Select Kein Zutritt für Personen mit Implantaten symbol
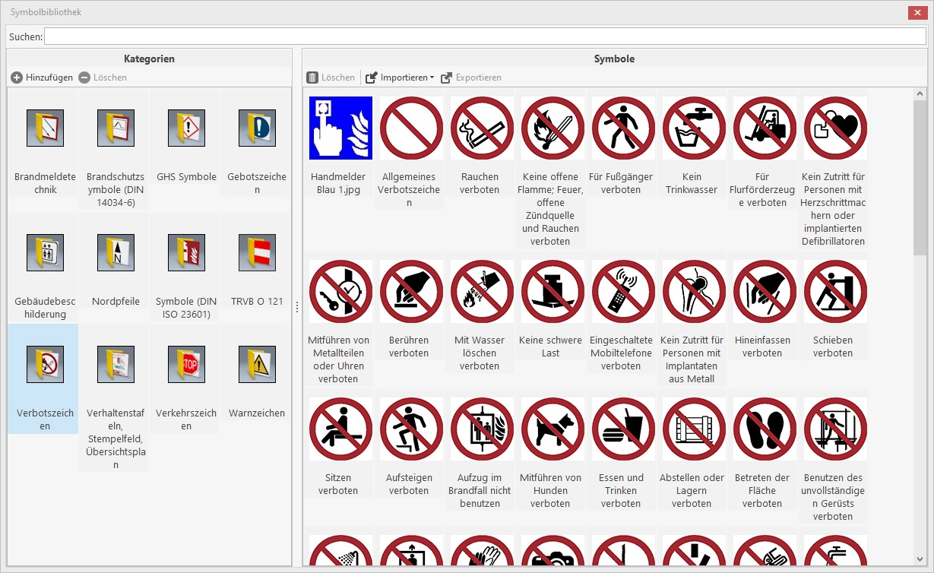Viewport: 934px width, 573px height. point(695,292)
